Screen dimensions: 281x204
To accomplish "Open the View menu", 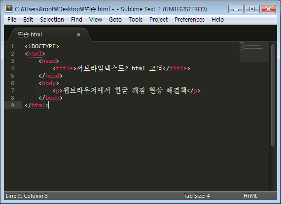I will [96, 20].
